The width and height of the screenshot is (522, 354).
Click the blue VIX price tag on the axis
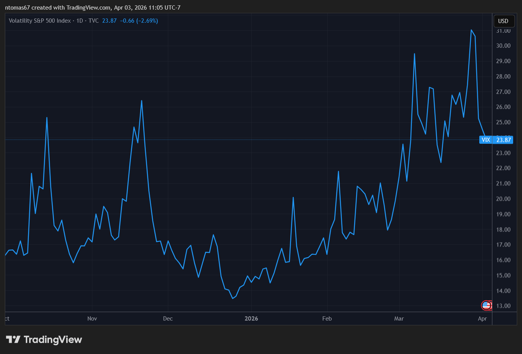496,140
